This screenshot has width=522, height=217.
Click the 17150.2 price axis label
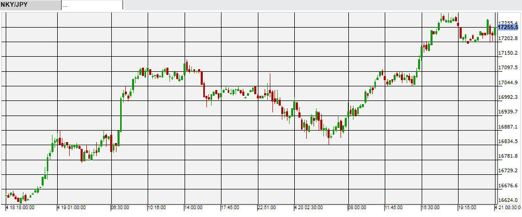[x=508, y=53]
